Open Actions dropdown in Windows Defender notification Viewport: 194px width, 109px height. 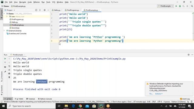pyautogui.click(x=159, y=94)
